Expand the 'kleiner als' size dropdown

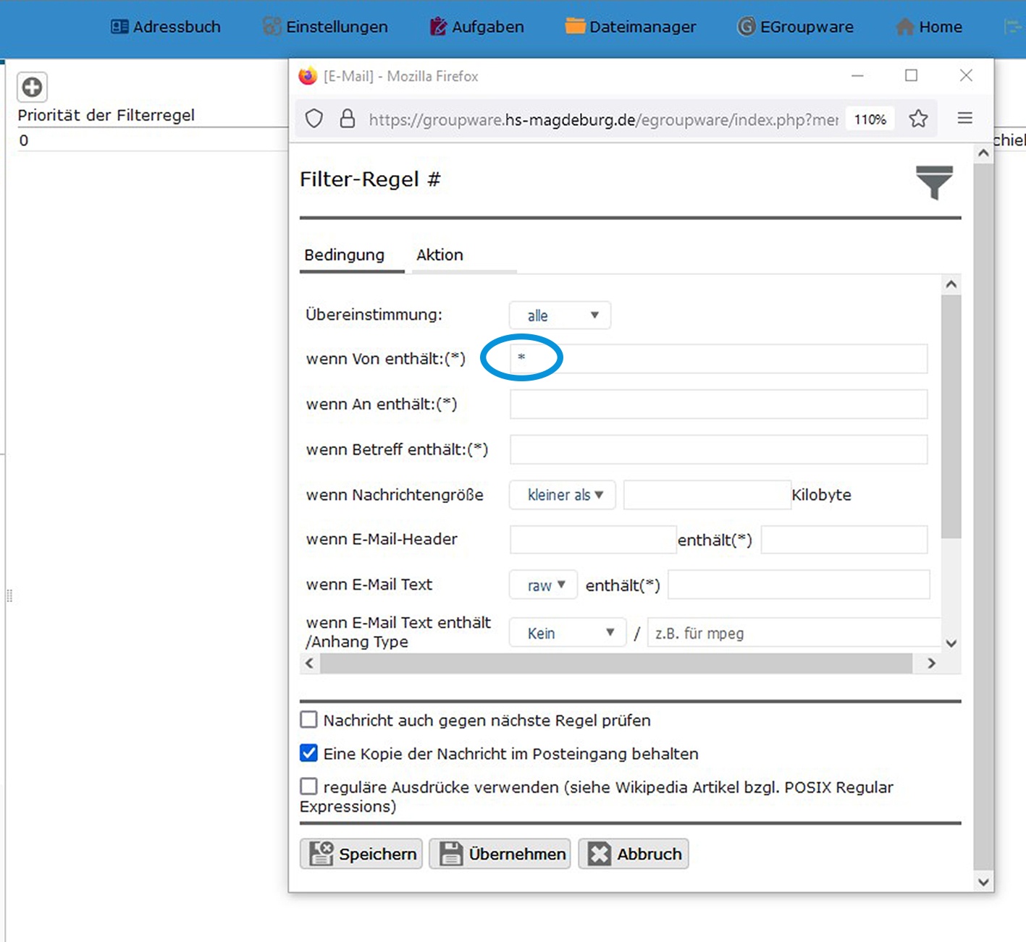563,495
